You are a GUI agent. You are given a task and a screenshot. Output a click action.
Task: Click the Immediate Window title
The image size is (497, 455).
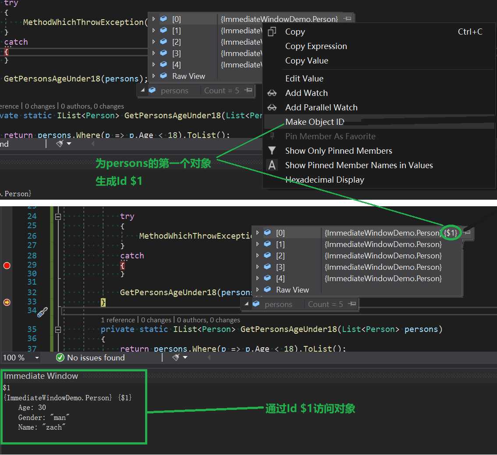coord(41,376)
